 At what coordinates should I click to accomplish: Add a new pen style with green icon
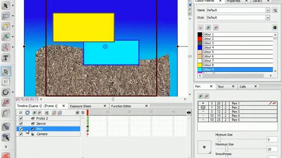[200, 96]
